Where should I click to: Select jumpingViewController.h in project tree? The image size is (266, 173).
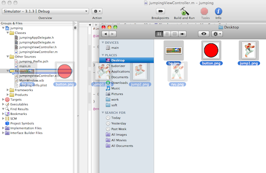pyautogui.click(x=38, y=47)
